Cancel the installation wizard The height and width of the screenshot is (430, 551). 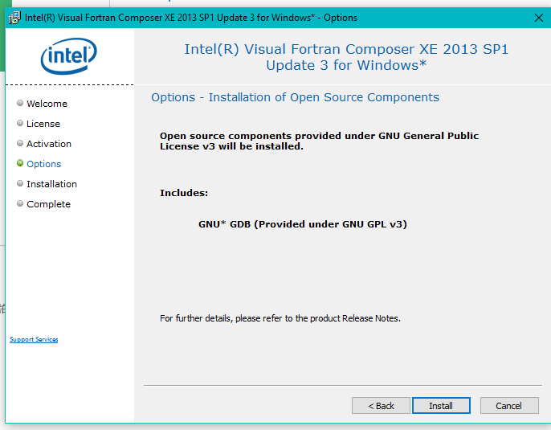[509, 406]
